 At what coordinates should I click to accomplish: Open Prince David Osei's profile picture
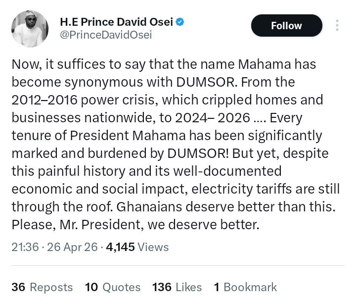[x=30, y=29]
